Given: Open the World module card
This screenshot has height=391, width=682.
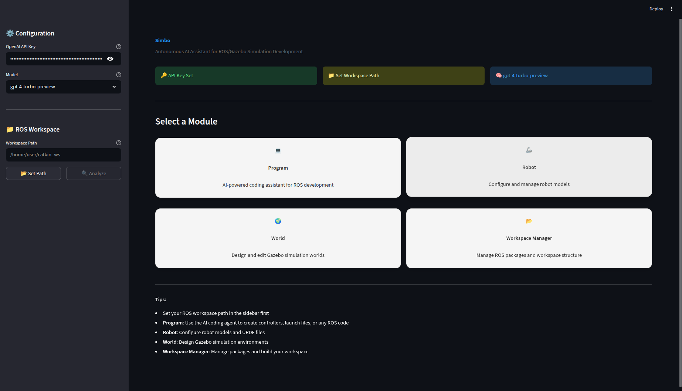Looking at the screenshot, I should pyautogui.click(x=278, y=238).
